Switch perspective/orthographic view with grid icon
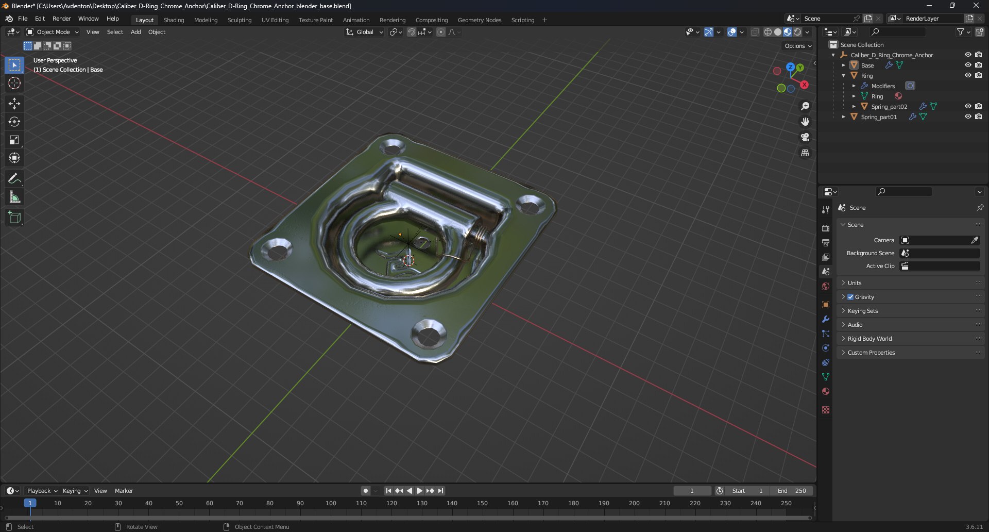The image size is (989, 532). click(805, 153)
